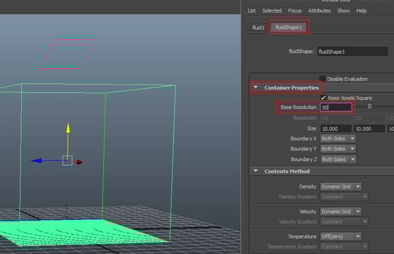Image resolution: width=394 pixels, height=254 pixels.
Task: Click the center square of move manipulator
Action: coord(68,160)
